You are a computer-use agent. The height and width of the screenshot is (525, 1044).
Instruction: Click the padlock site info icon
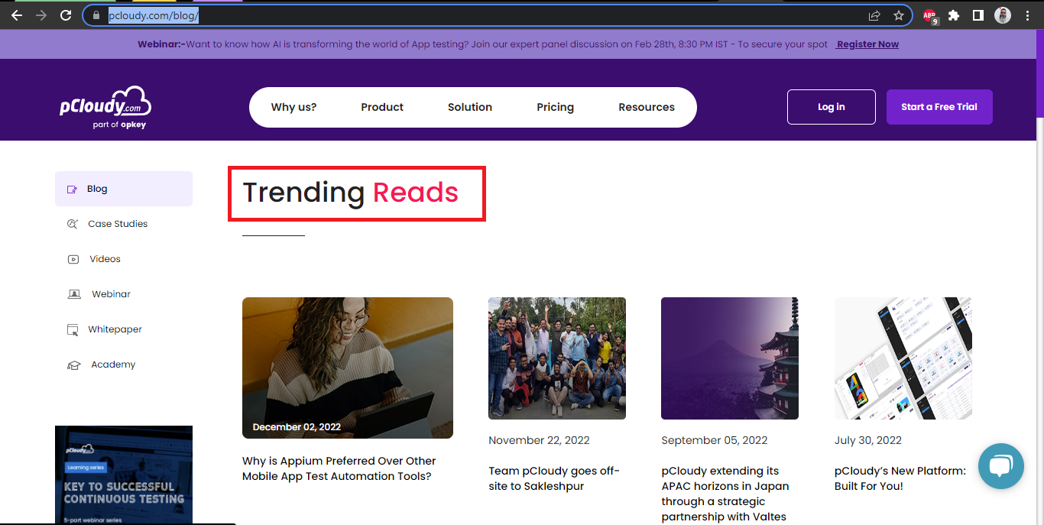tap(96, 15)
